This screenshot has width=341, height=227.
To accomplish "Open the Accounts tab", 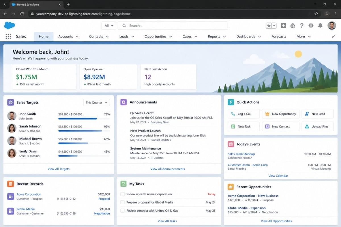I will point(66,37).
